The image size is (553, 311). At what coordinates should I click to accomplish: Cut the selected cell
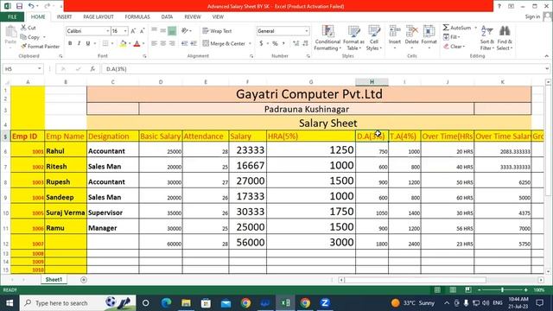(29, 28)
